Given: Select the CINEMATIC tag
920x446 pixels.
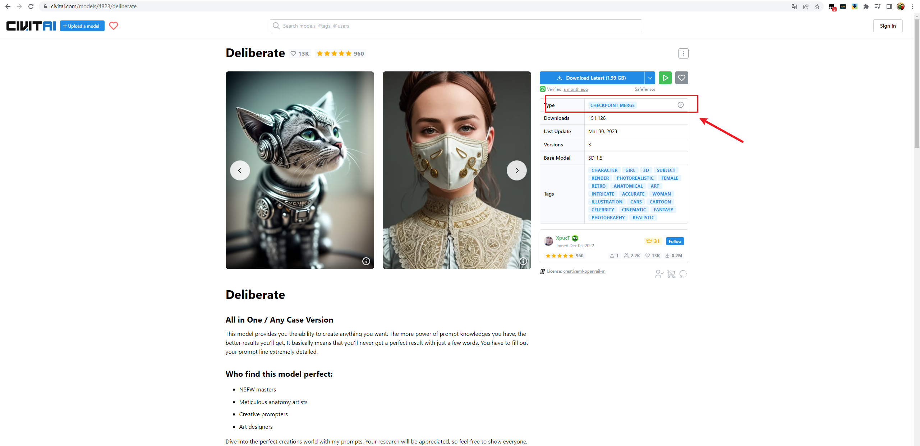Looking at the screenshot, I should click(634, 210).
